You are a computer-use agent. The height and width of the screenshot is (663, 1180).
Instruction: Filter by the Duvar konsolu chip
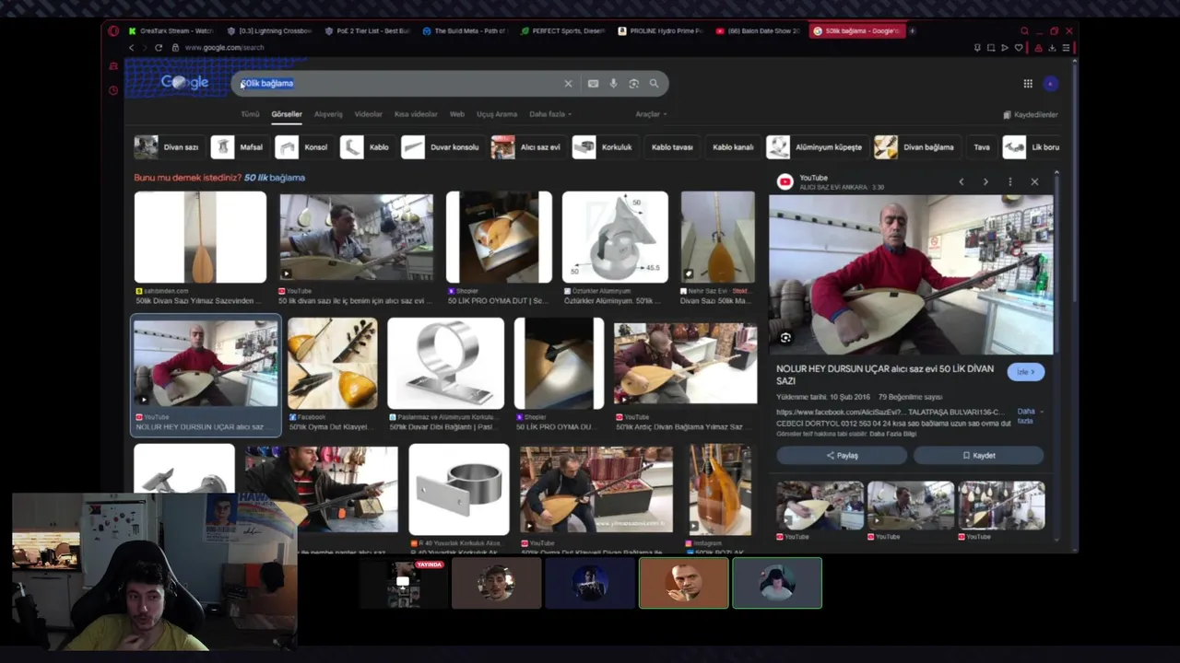[442, 147]
